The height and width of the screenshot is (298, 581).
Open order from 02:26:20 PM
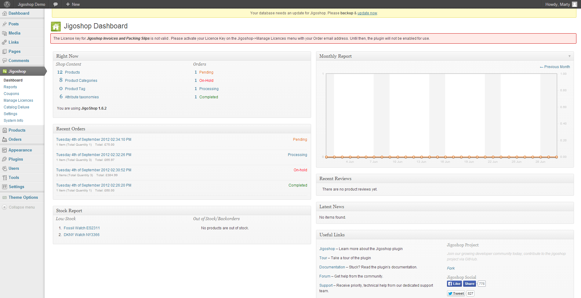pos(94,185)
